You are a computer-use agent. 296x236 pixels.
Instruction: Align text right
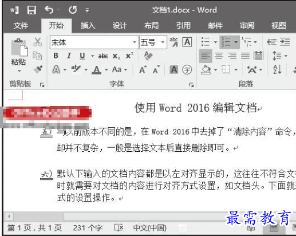232,56
